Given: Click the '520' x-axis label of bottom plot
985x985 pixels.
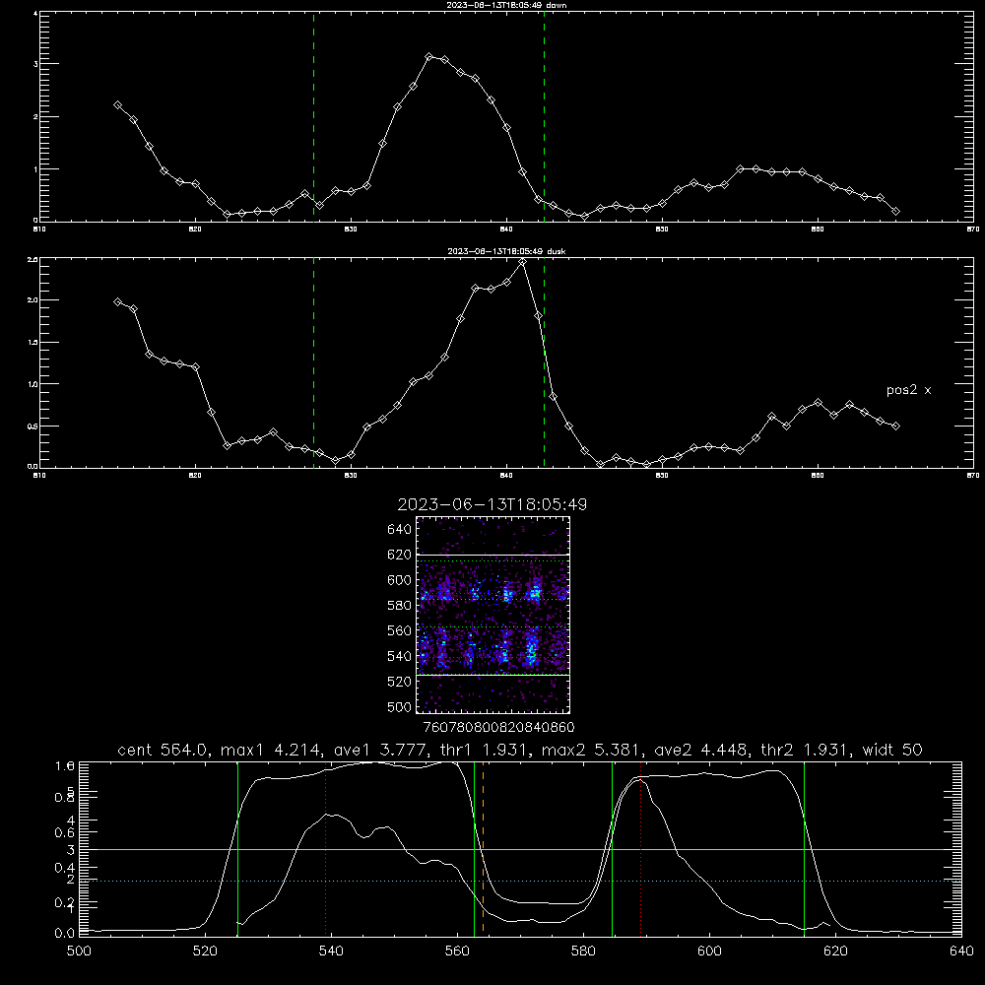Looking at the screenshot, I should [206, 952].
